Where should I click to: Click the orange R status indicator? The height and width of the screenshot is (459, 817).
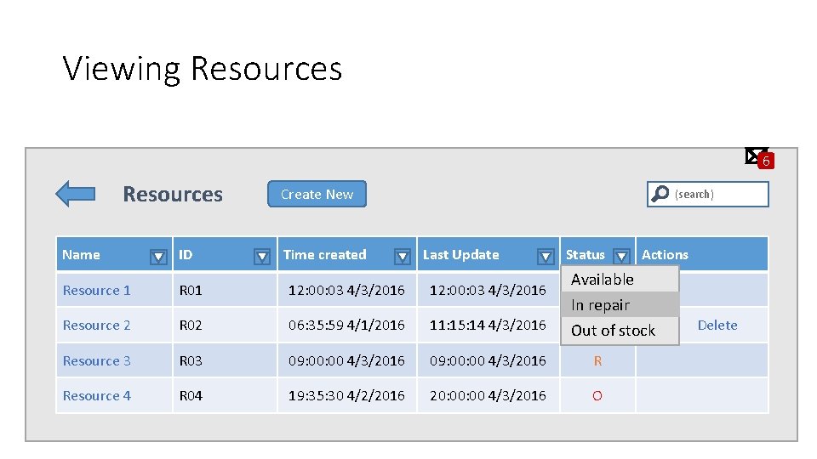pyautogui.click(x=597, y=360)
